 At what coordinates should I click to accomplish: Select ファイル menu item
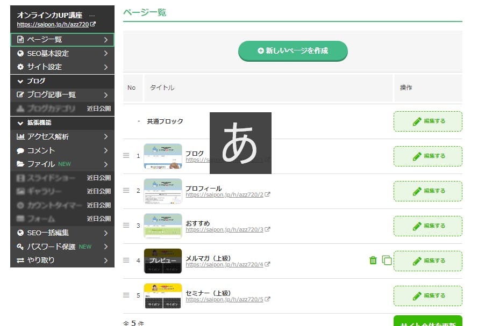[x=62, y=164]
